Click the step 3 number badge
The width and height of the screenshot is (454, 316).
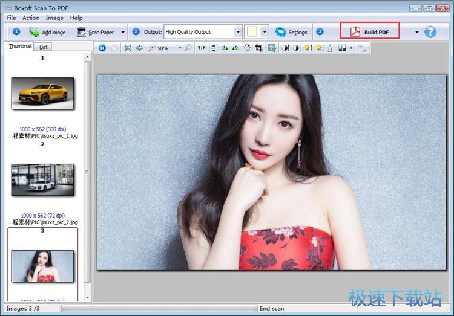320,31
